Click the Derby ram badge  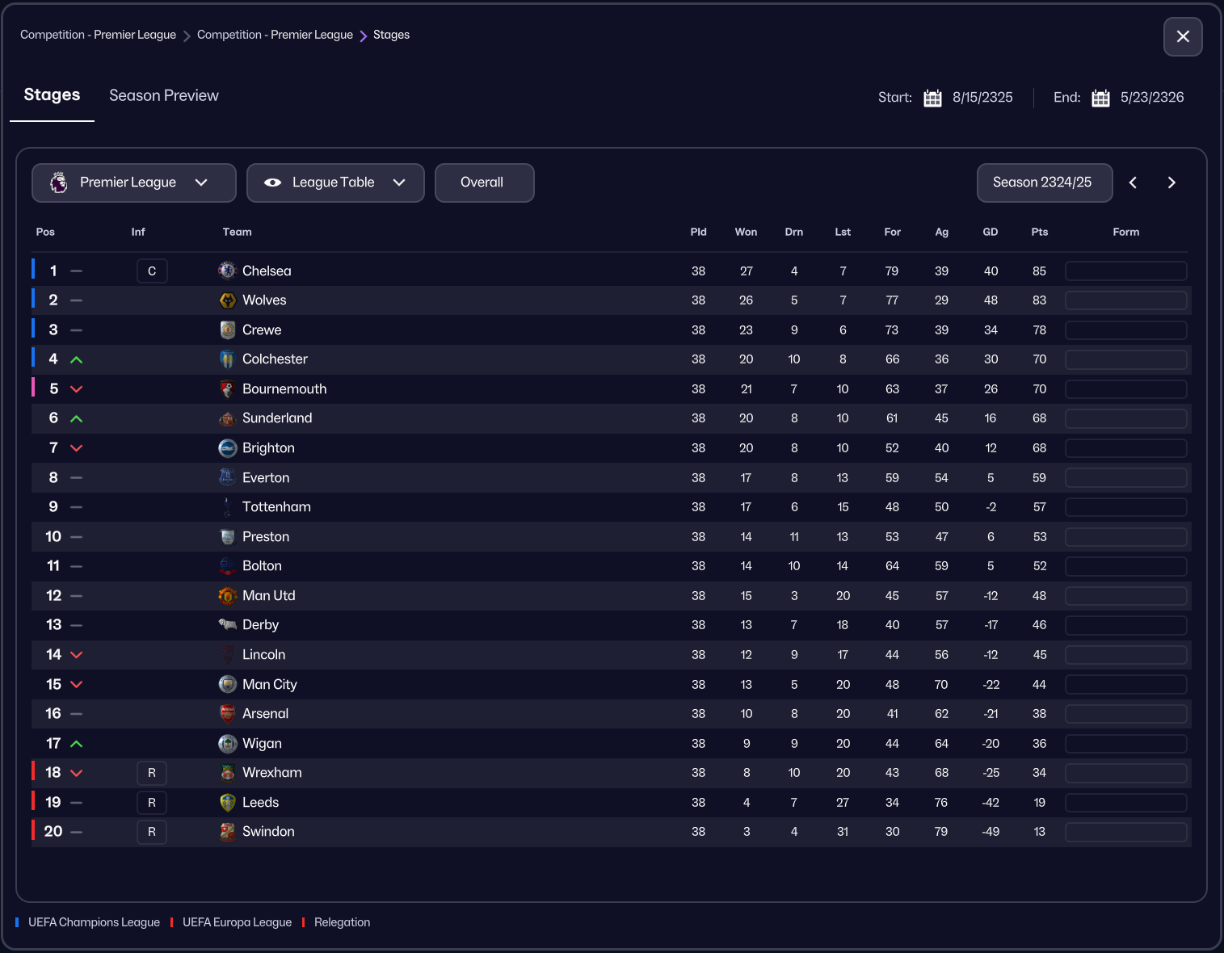coord(228,625)
